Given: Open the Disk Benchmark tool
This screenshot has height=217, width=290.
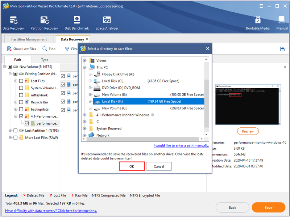Looking at the screenshot, I should coord(77,23).
